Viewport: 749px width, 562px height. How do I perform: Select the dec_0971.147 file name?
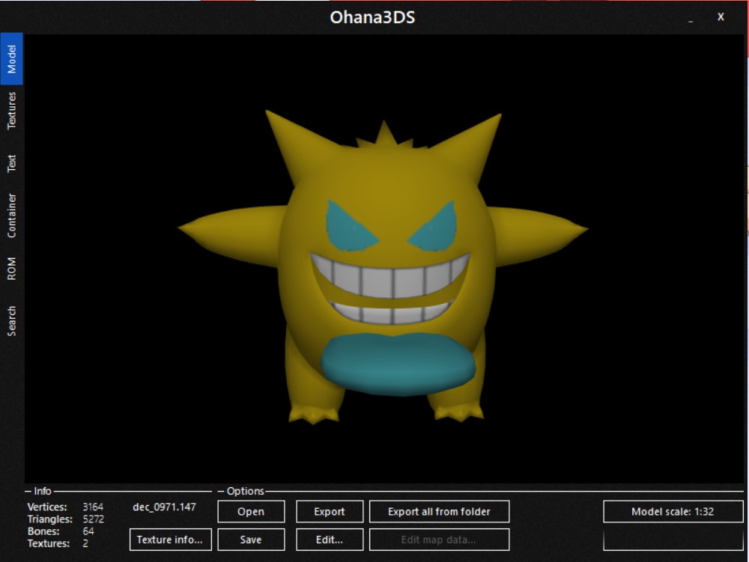tap(164, 507)
